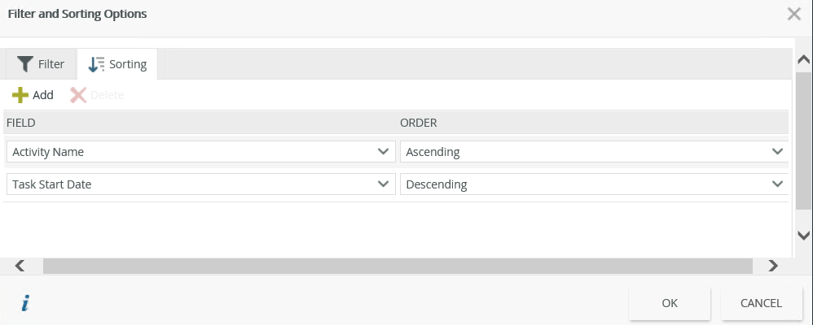This screenshot has width=813, height=325.
Task: Open the Activity Name field dropdown
Action: click(383, 152)
